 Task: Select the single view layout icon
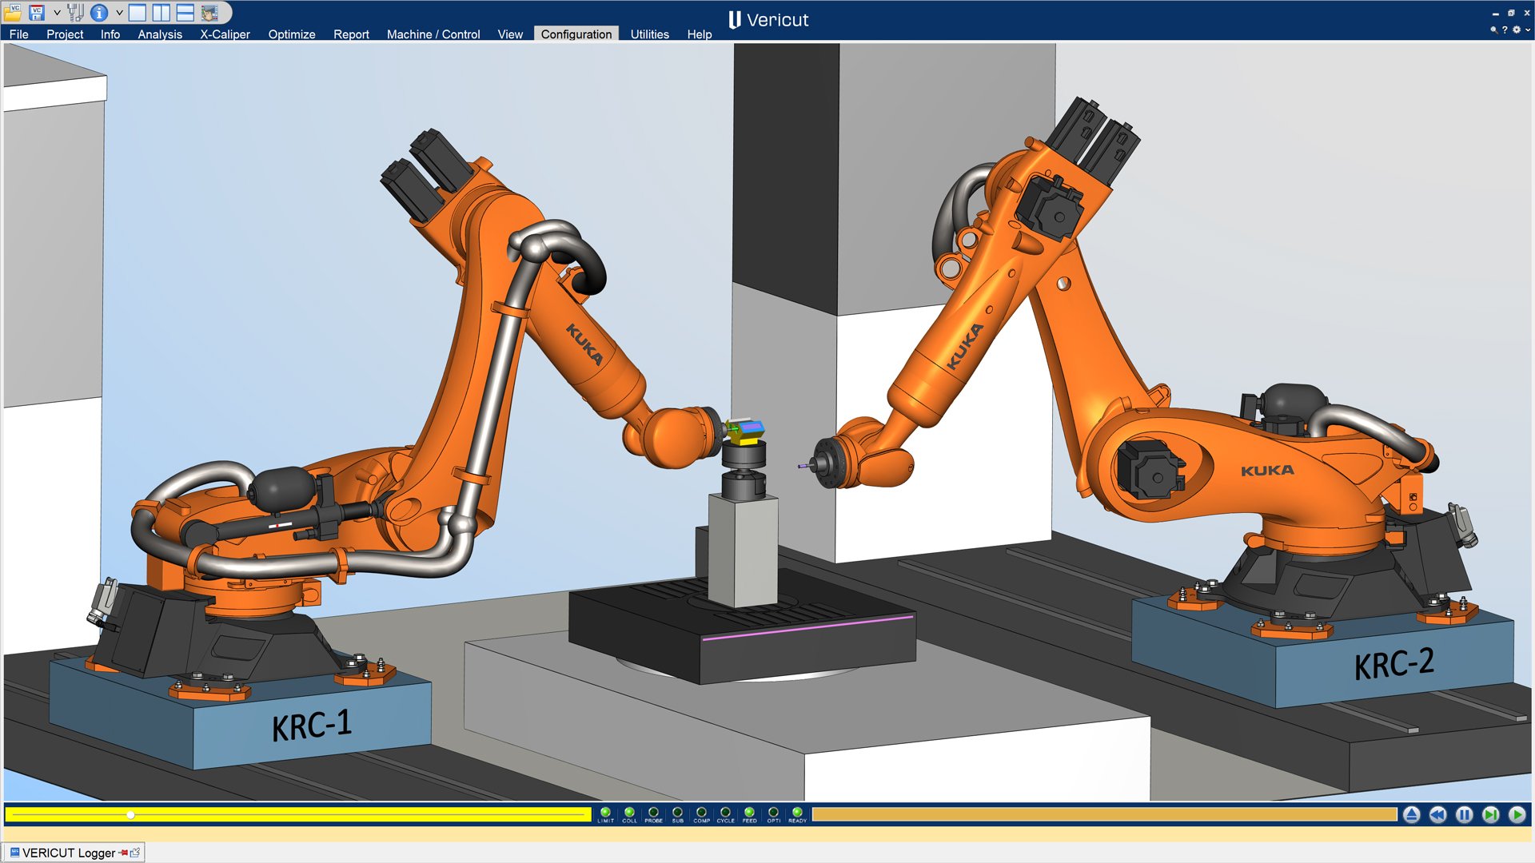point(138,12)
